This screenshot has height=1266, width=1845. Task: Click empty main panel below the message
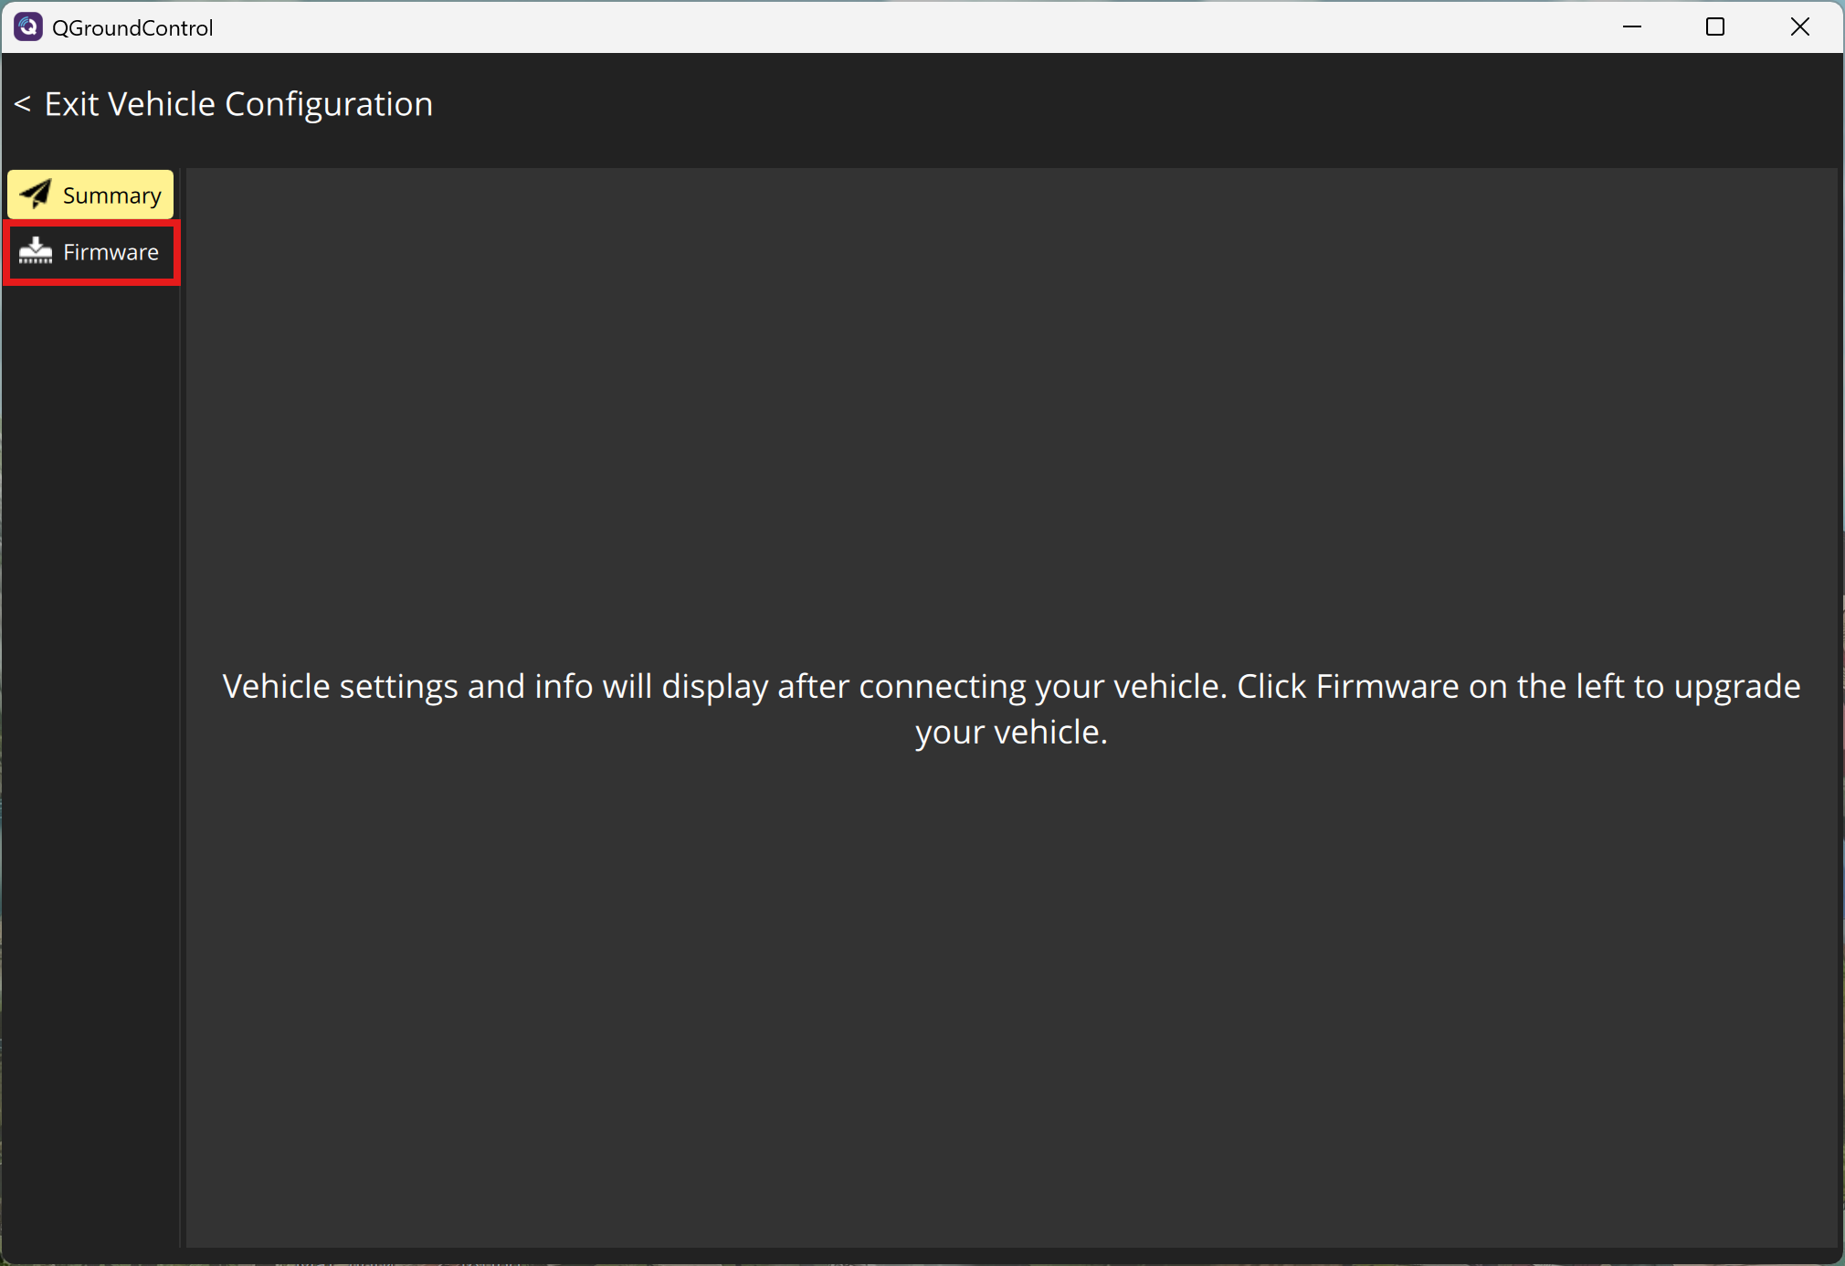click(x=1010, y=1005)
